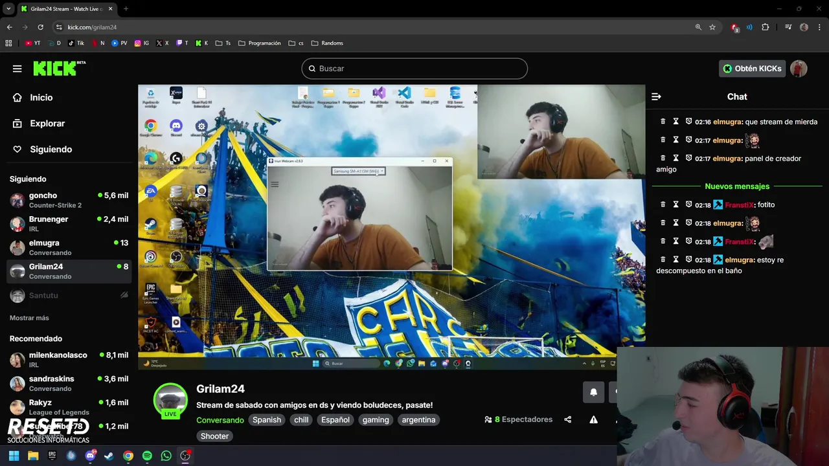Click the Spanish tag
Viewport: 829px width, 466px height.
click(x=267, y=420)
